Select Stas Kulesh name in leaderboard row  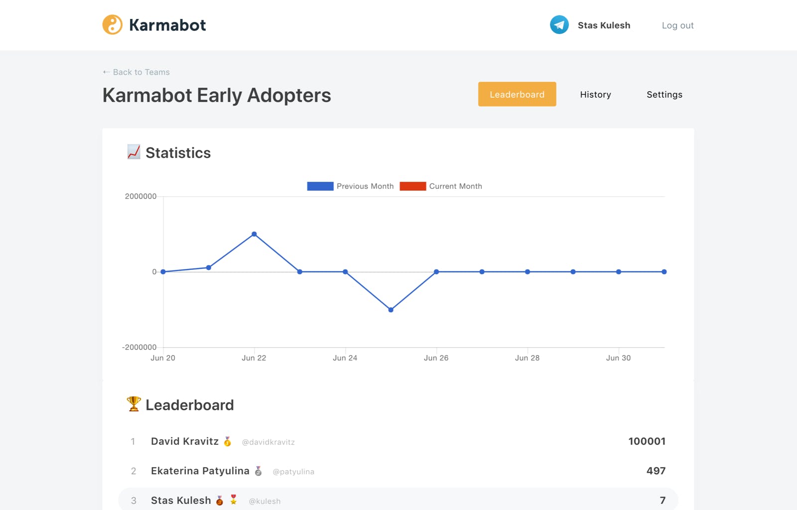[x=181, y=501]
